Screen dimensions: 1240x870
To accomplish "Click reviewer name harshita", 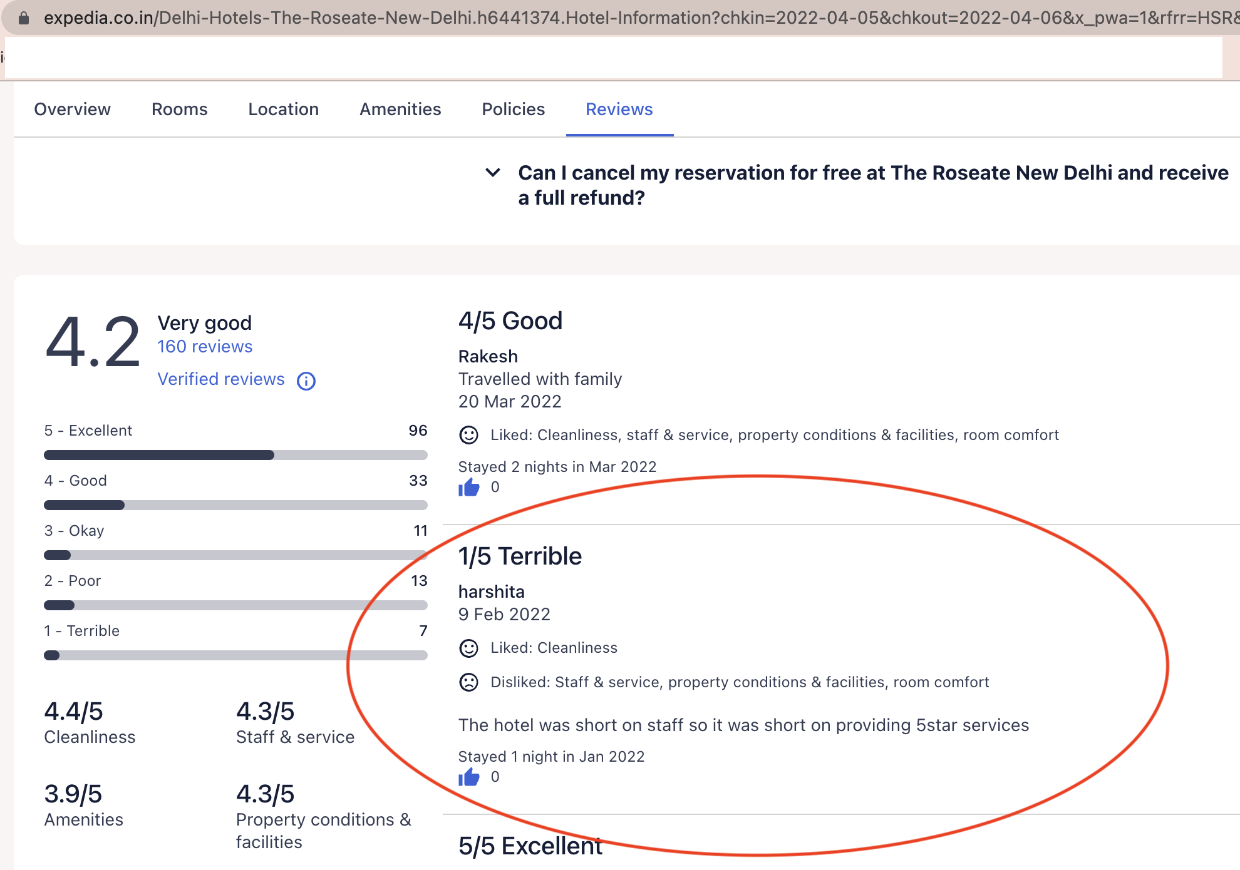I will 492,591.
